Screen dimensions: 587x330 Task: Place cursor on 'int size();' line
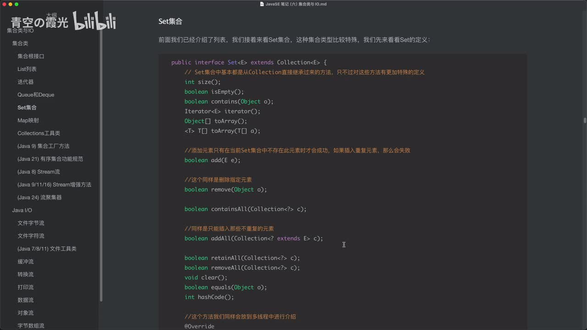coord(203,82)
